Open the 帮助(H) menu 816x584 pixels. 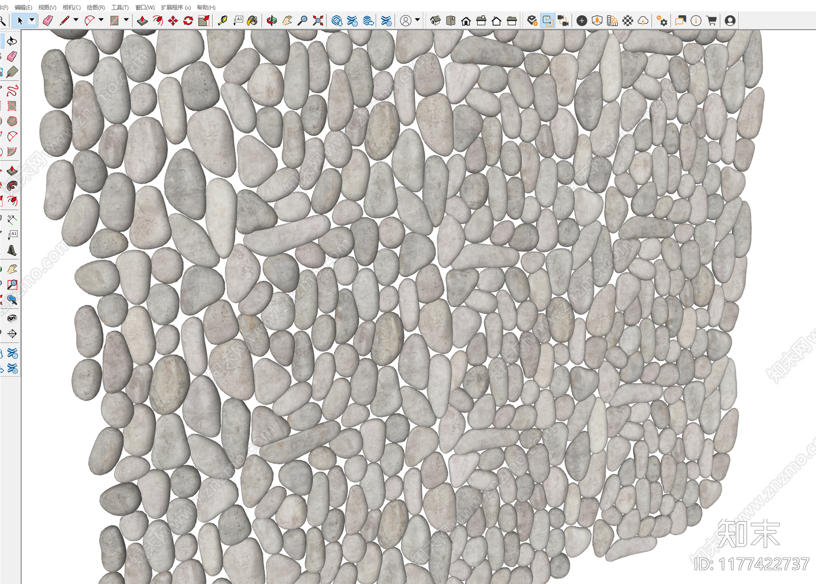pyautogui.click(x=206, y=8)
